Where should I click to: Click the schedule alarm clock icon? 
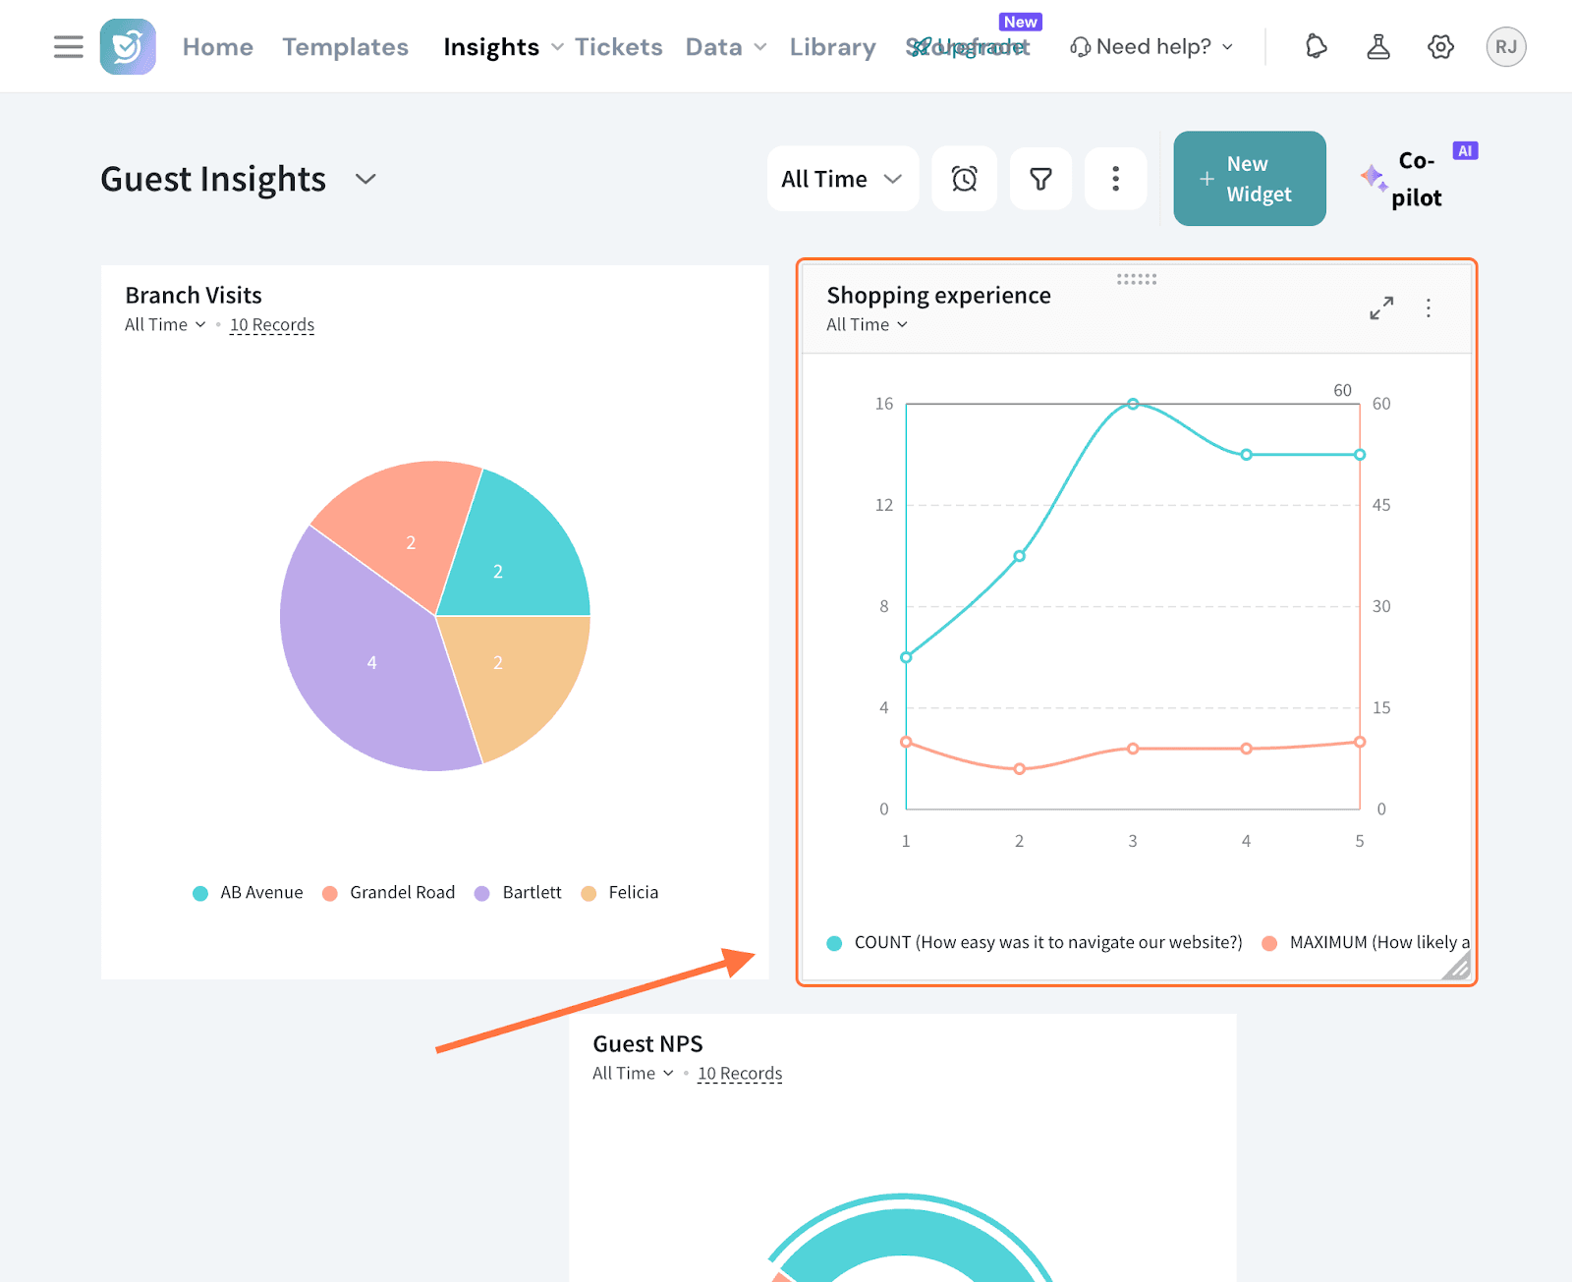point(964,179)
